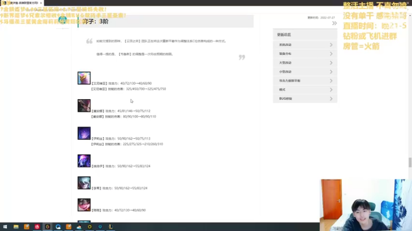Jump to 模式 section
Screen dimensions: 412x231
point(305,89)
